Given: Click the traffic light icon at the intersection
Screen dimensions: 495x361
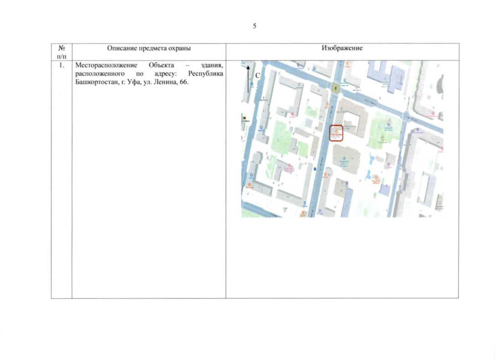Looking at the screenshot, I should pyautogui.click(x=335, y=88).
